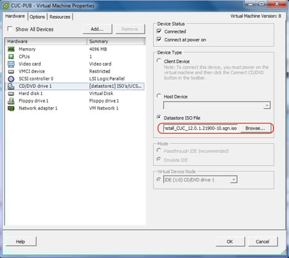
Task: Click the ISO file path field
Action: pyautogui.click(x=200, y=128)
